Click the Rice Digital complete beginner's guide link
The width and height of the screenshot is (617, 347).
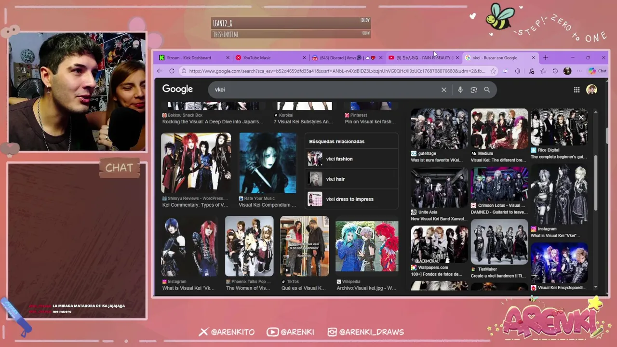(559, 157)
